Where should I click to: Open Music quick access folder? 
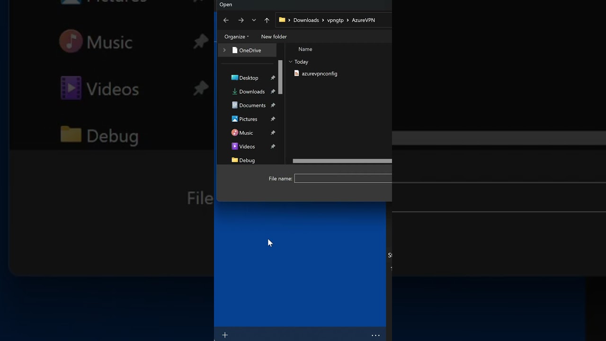pyautogui.click(x=242, y=133)
